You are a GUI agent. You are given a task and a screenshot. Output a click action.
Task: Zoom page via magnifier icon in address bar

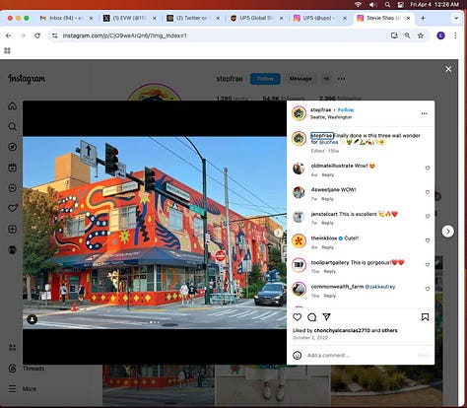tap(407, 35)
